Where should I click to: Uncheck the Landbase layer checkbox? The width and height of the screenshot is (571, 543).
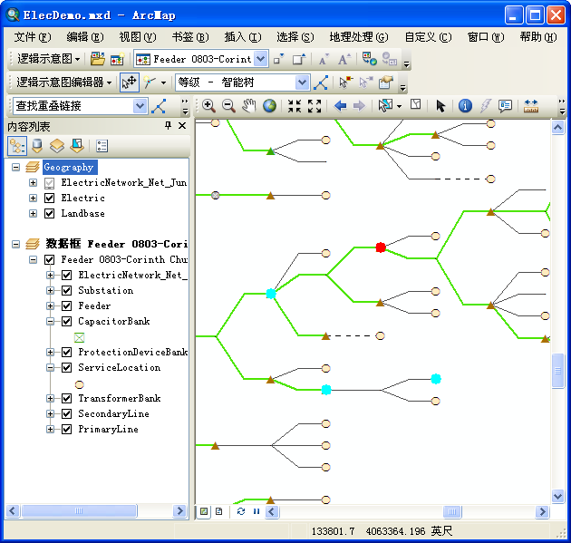click(x=50, y=214)
